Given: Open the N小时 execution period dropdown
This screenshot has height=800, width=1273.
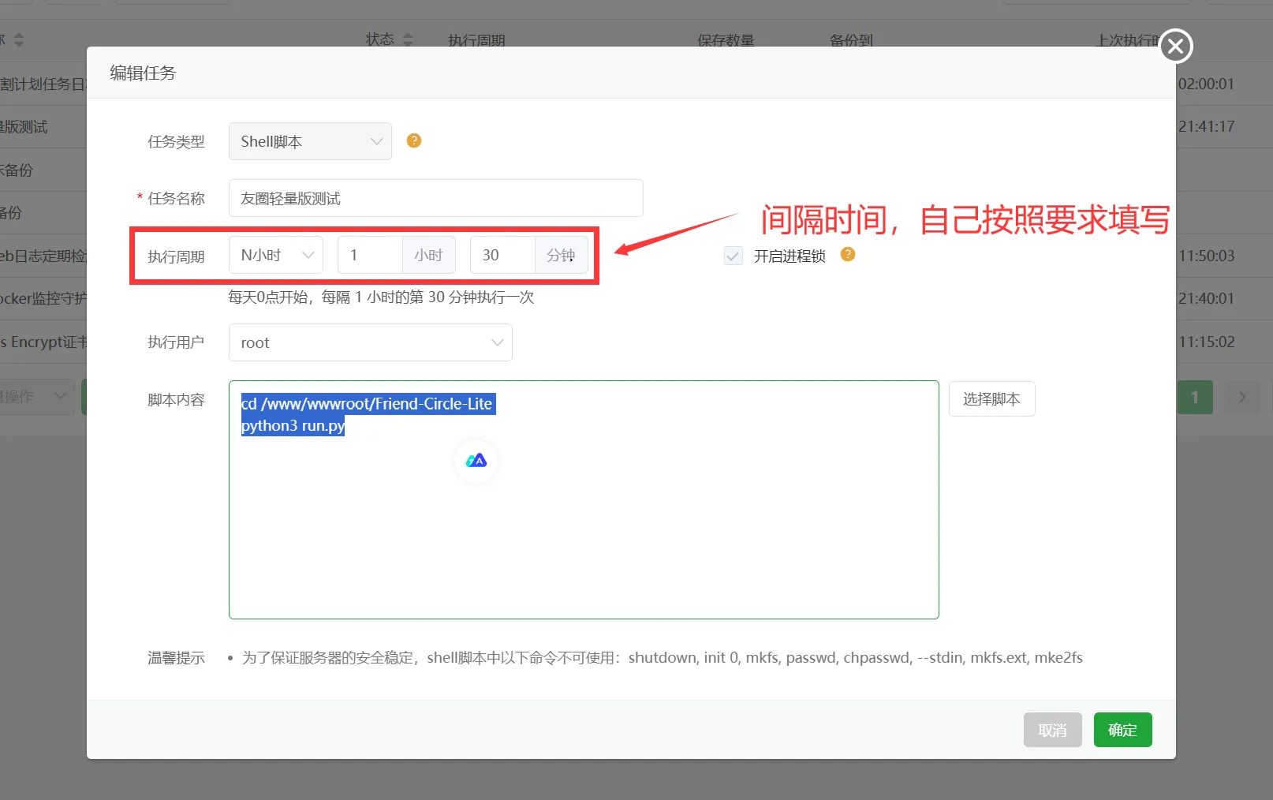Looking at the screenshot, I should 275,254.
